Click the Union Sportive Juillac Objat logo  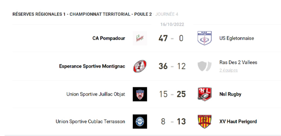click(x=140, y=94)
